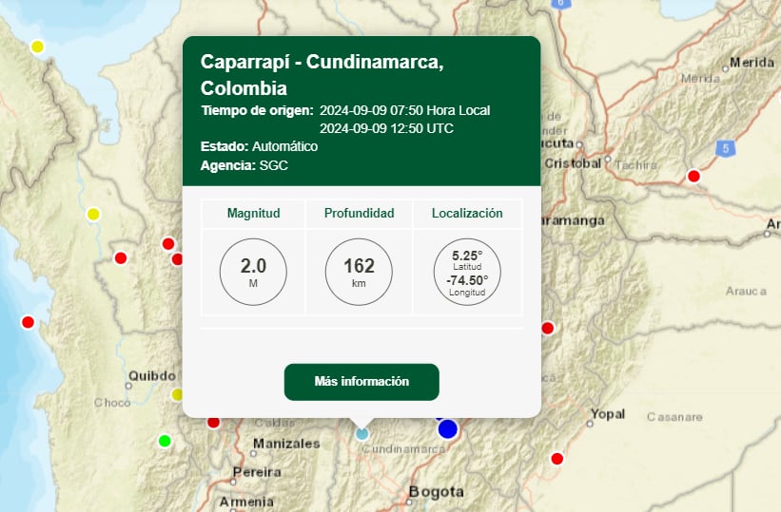This screenshot has width=781, height=512.
Task: Click the Pereira city label
Action: point(257,472)
